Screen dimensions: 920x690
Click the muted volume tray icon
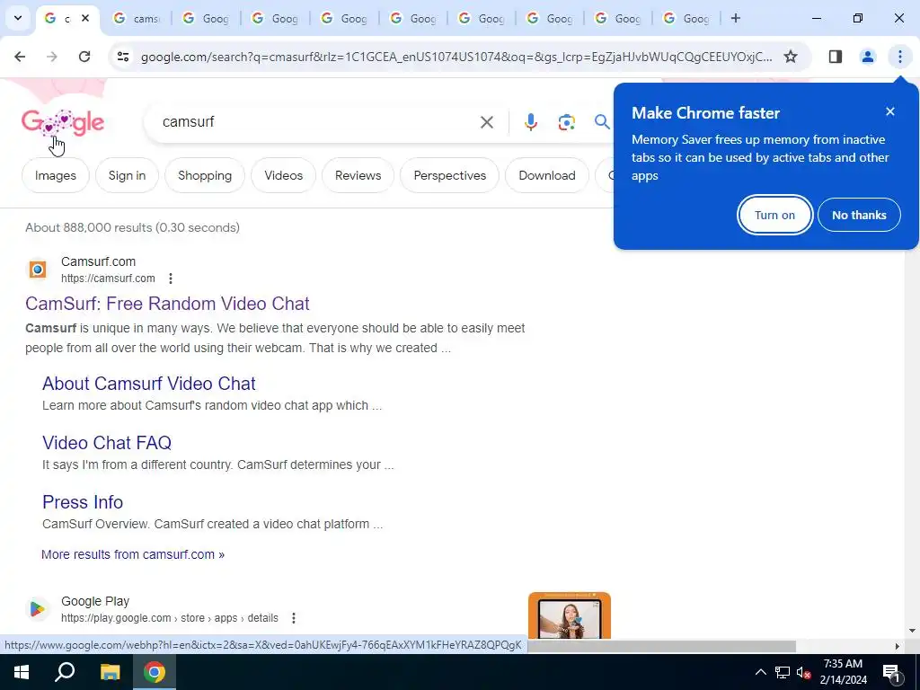coord(803,672)
